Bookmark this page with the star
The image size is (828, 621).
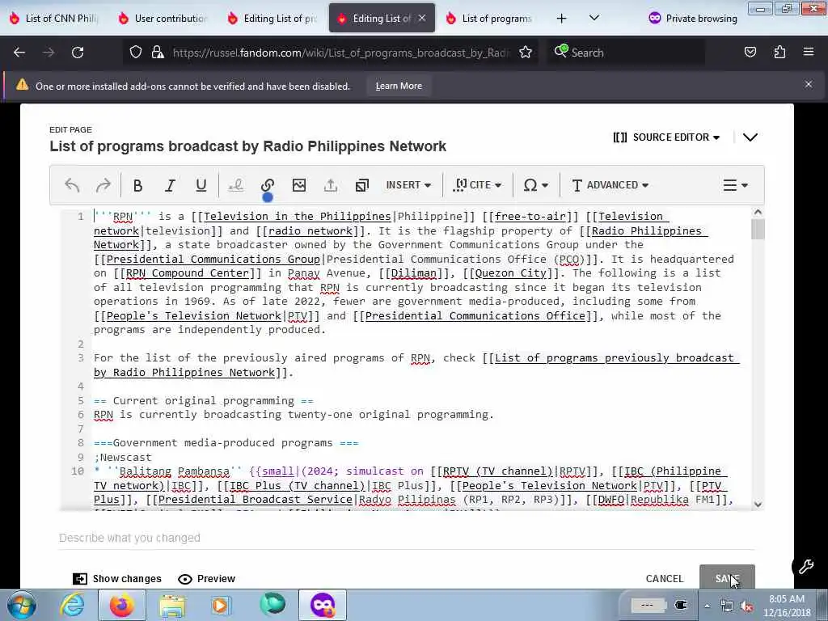[x=526, y=53]
